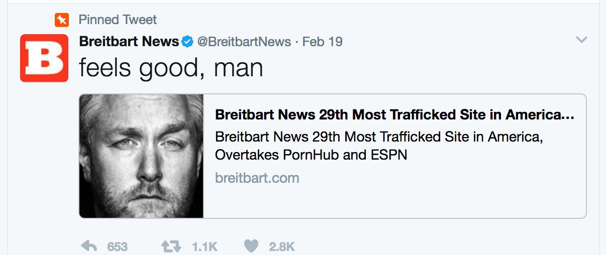This screenshot has width=606, height=255.
Task: Open the Breitbart News red B avatar
Action: point(44,58)
